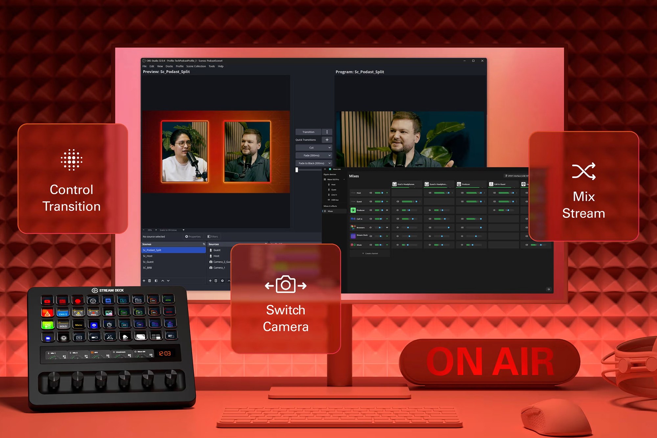The height and width of the screenshot is (438, 657).
Task: Open the Scene Collection menu
Action: pos(196,66)
